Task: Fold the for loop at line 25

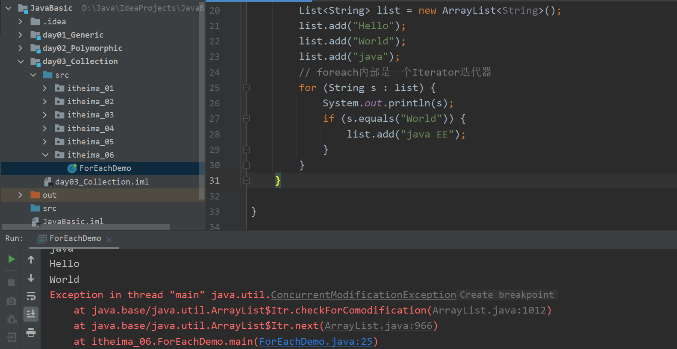Action: pos(246,88)
